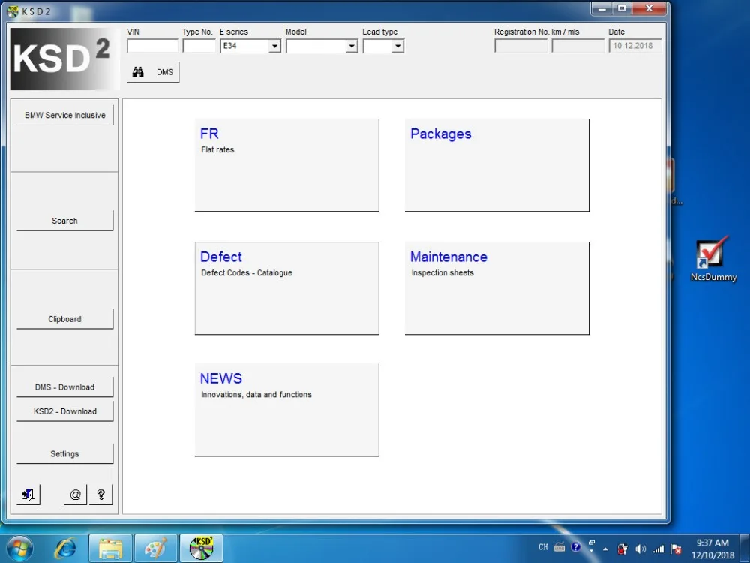Expand the Lead type dropdown

coord(397,46)
